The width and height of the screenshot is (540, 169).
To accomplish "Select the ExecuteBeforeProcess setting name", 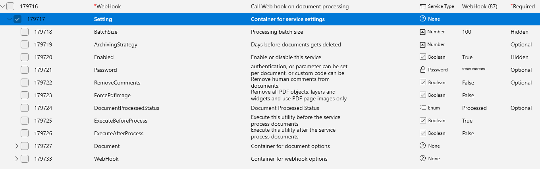I will pos(121,121).
